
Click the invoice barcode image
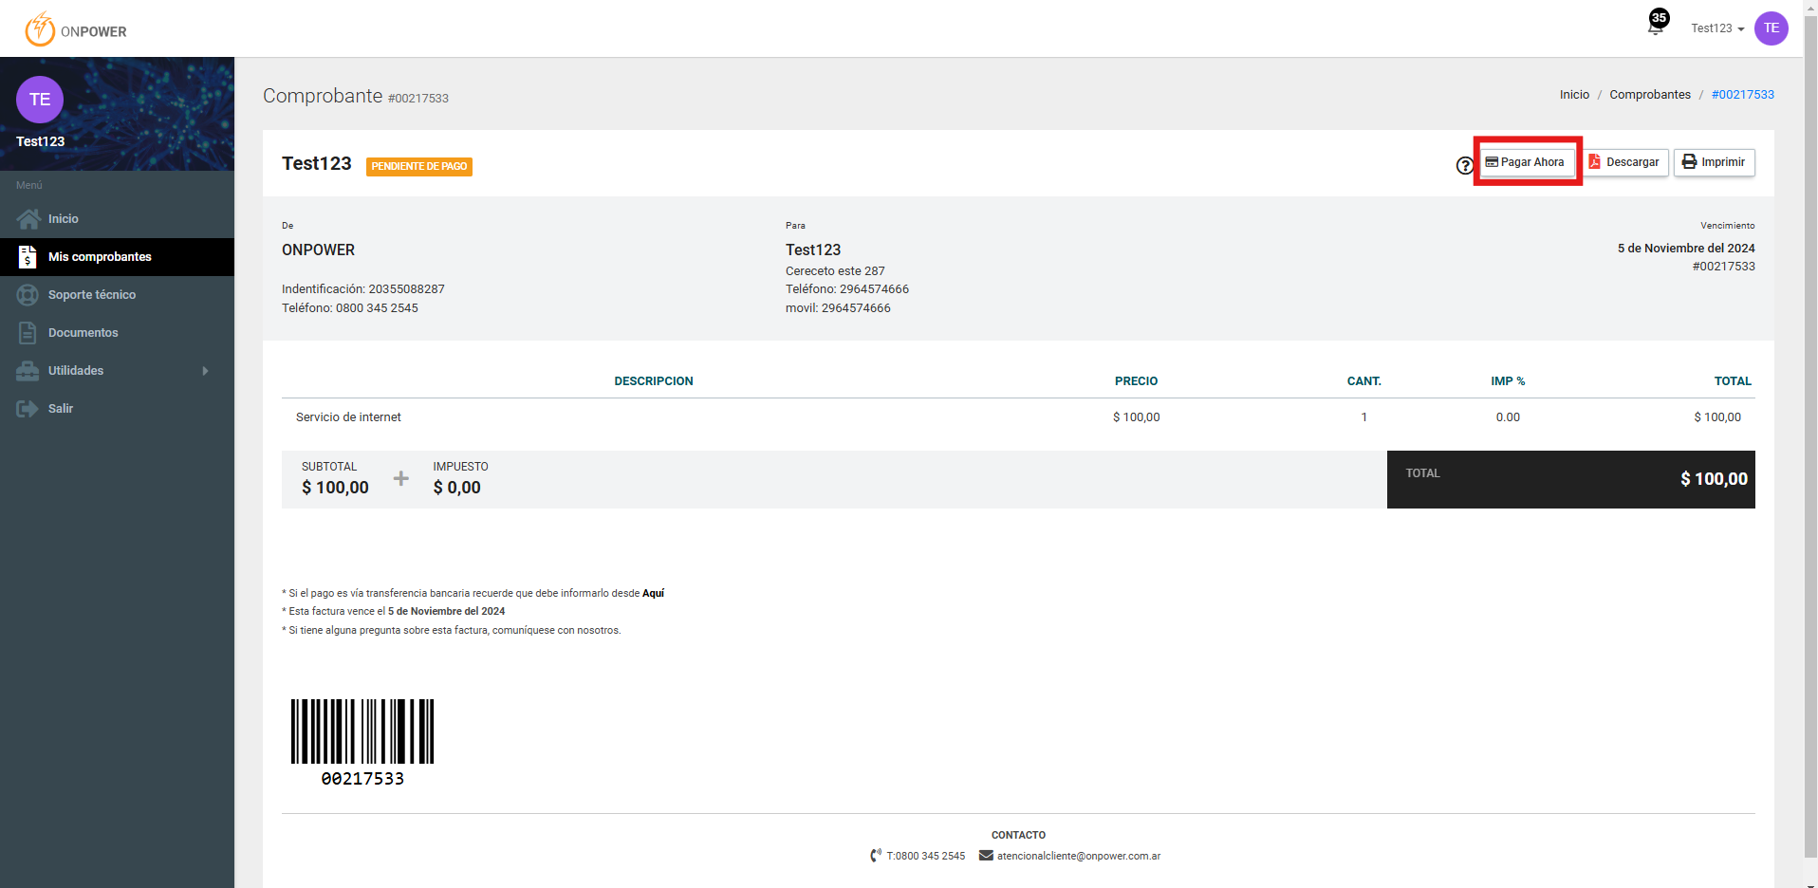[x=362, y=732]
